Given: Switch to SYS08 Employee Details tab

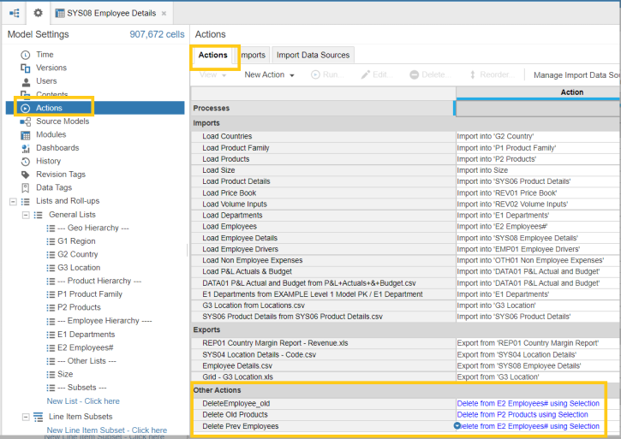Looking at the screenshot, I should 110,14.
